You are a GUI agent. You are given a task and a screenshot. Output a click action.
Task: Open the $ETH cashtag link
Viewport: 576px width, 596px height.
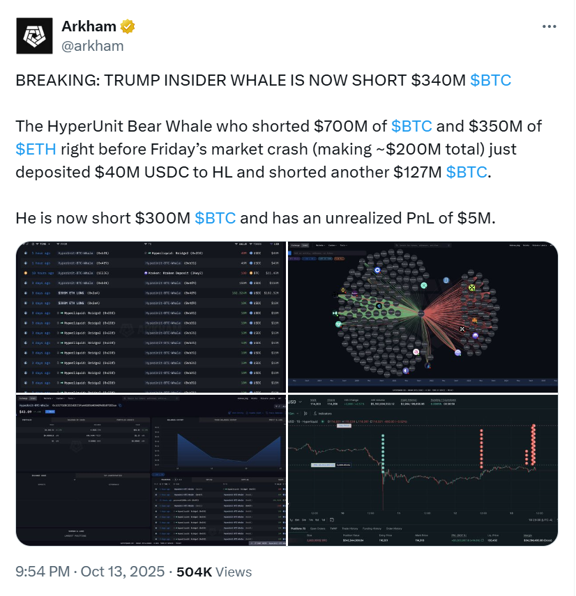(x=36, y=149)
